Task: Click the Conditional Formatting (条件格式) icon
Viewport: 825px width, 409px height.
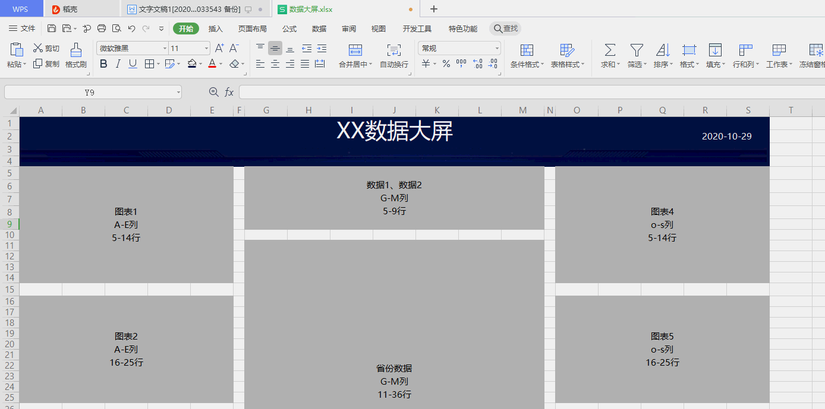Action: coord(527,50)
